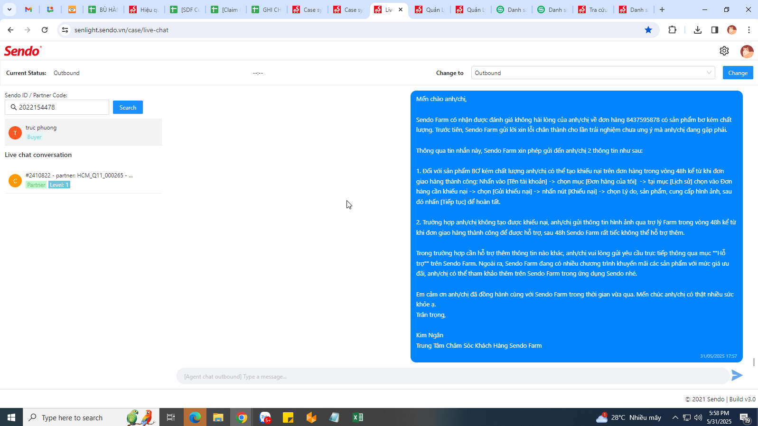758x426 pixels.
Task: Click the Current Status Outbound text
Action: (x=66, y=73)
